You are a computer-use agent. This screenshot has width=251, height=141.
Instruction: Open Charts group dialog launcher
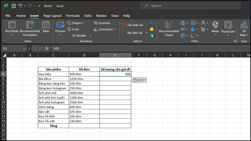pos(235,41)
